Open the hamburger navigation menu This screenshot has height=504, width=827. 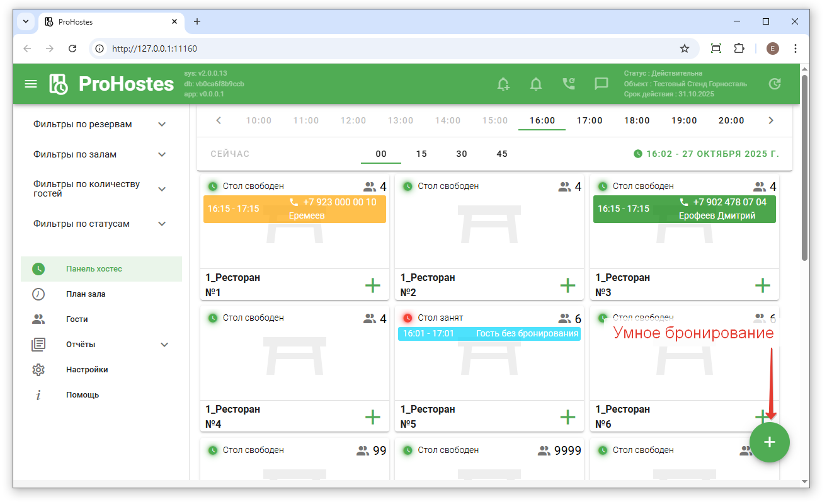point(31,84)
